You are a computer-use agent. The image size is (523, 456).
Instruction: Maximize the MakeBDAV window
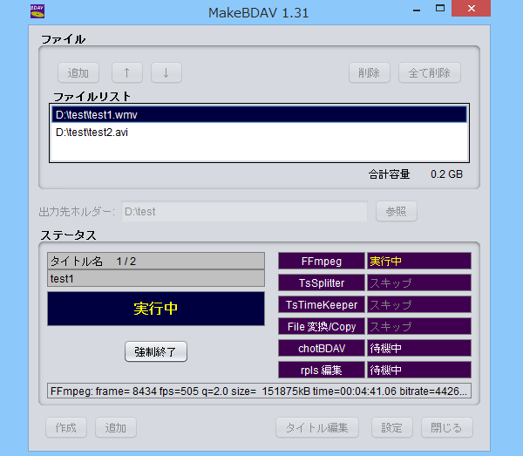440,9
